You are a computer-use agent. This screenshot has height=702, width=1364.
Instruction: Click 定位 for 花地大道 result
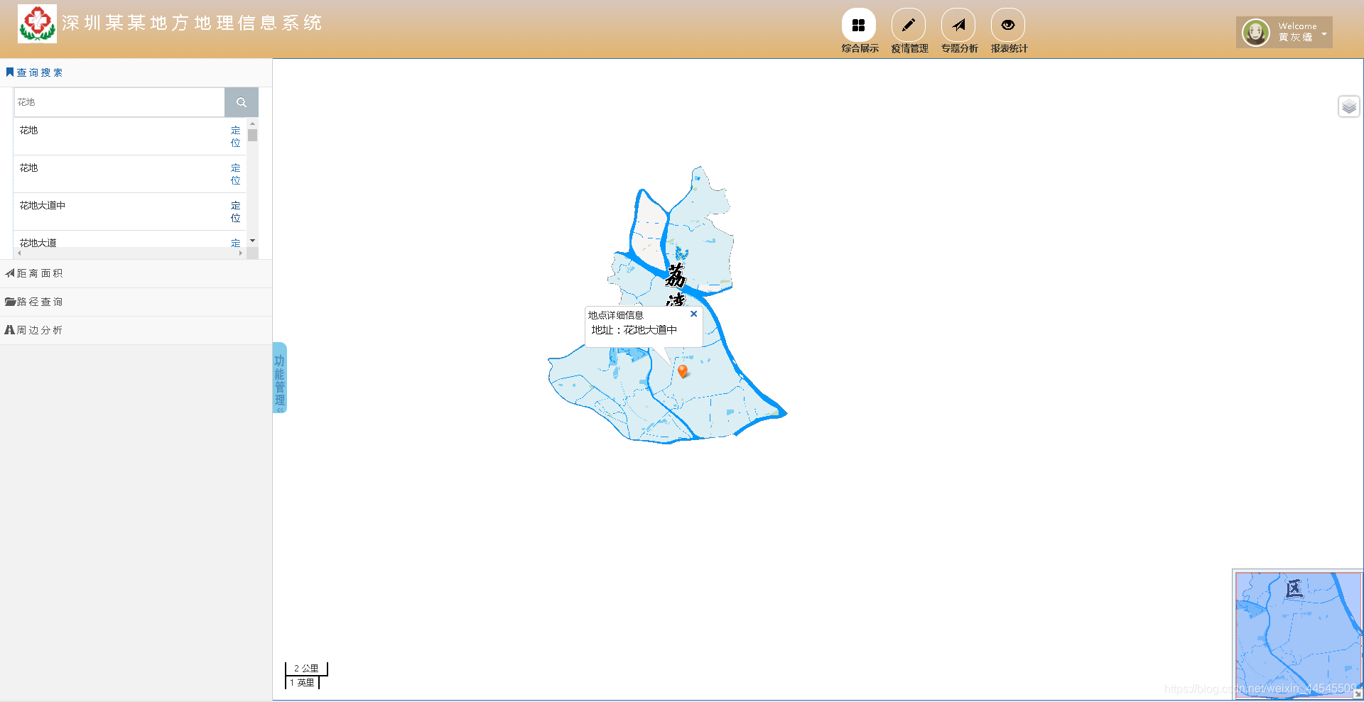pos(235,243)
